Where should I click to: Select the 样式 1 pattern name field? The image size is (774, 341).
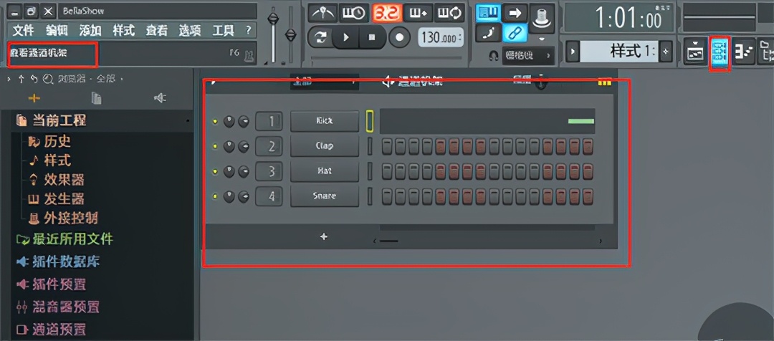pos(619,52)
